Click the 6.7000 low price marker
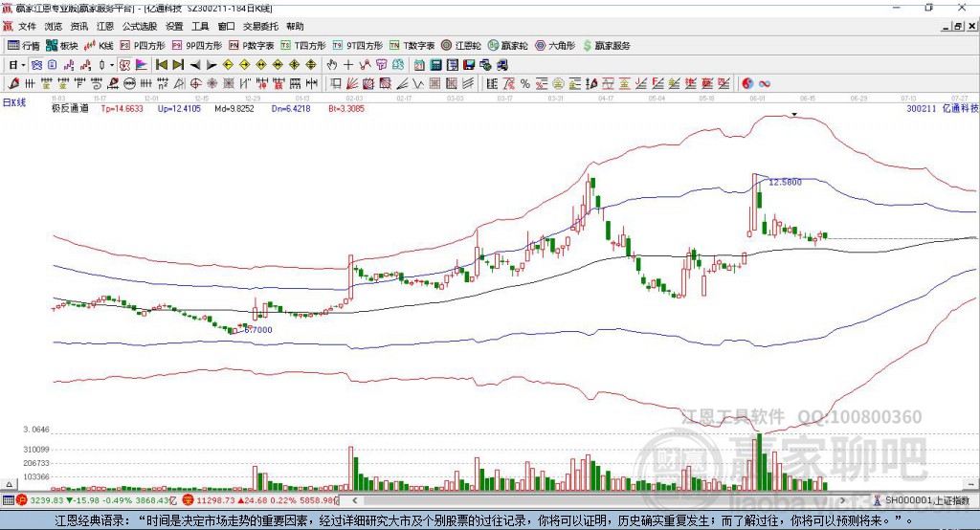 click(258, 329)
